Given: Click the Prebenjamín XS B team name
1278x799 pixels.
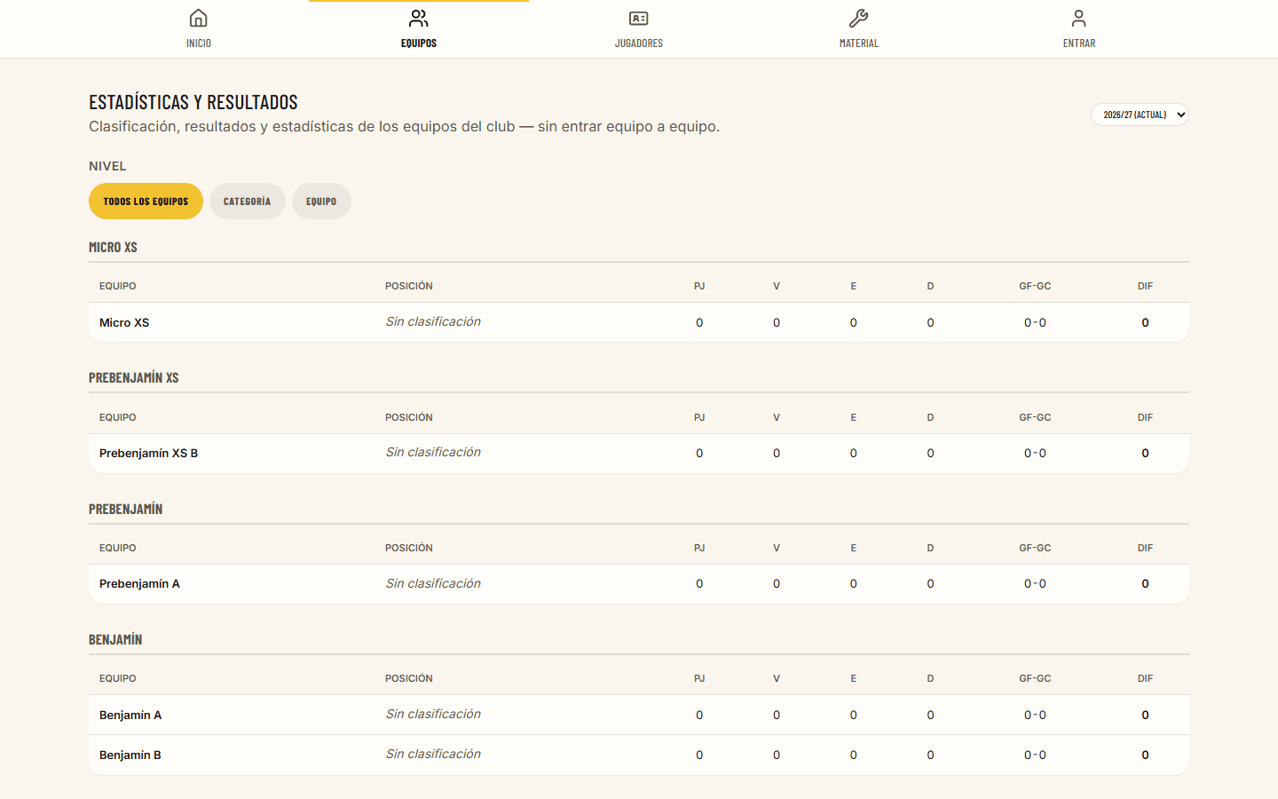Looking at the screenshot, I should point(148,453).
